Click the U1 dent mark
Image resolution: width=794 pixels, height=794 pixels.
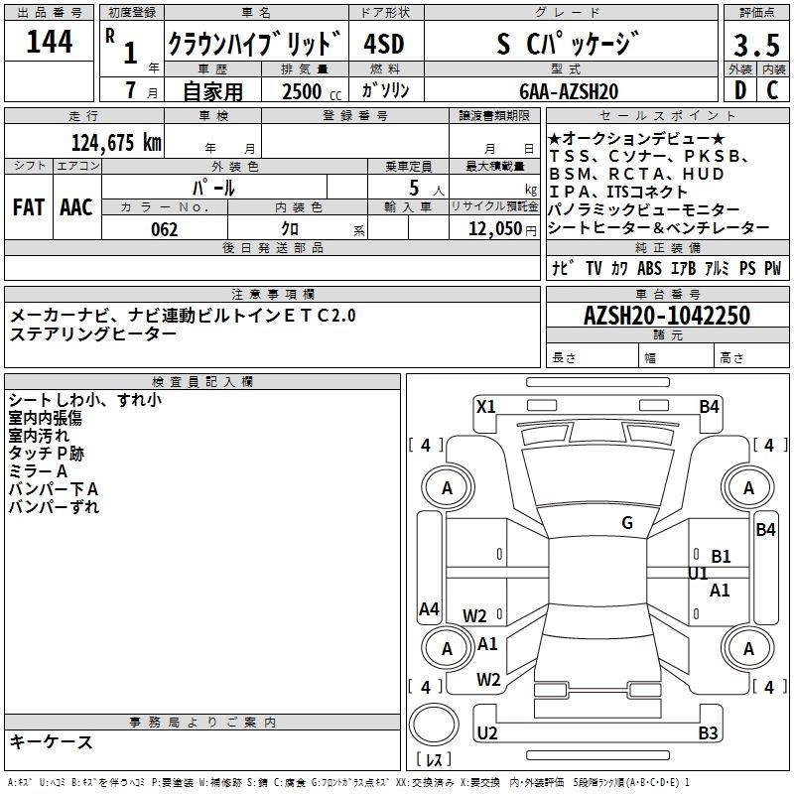698,574
